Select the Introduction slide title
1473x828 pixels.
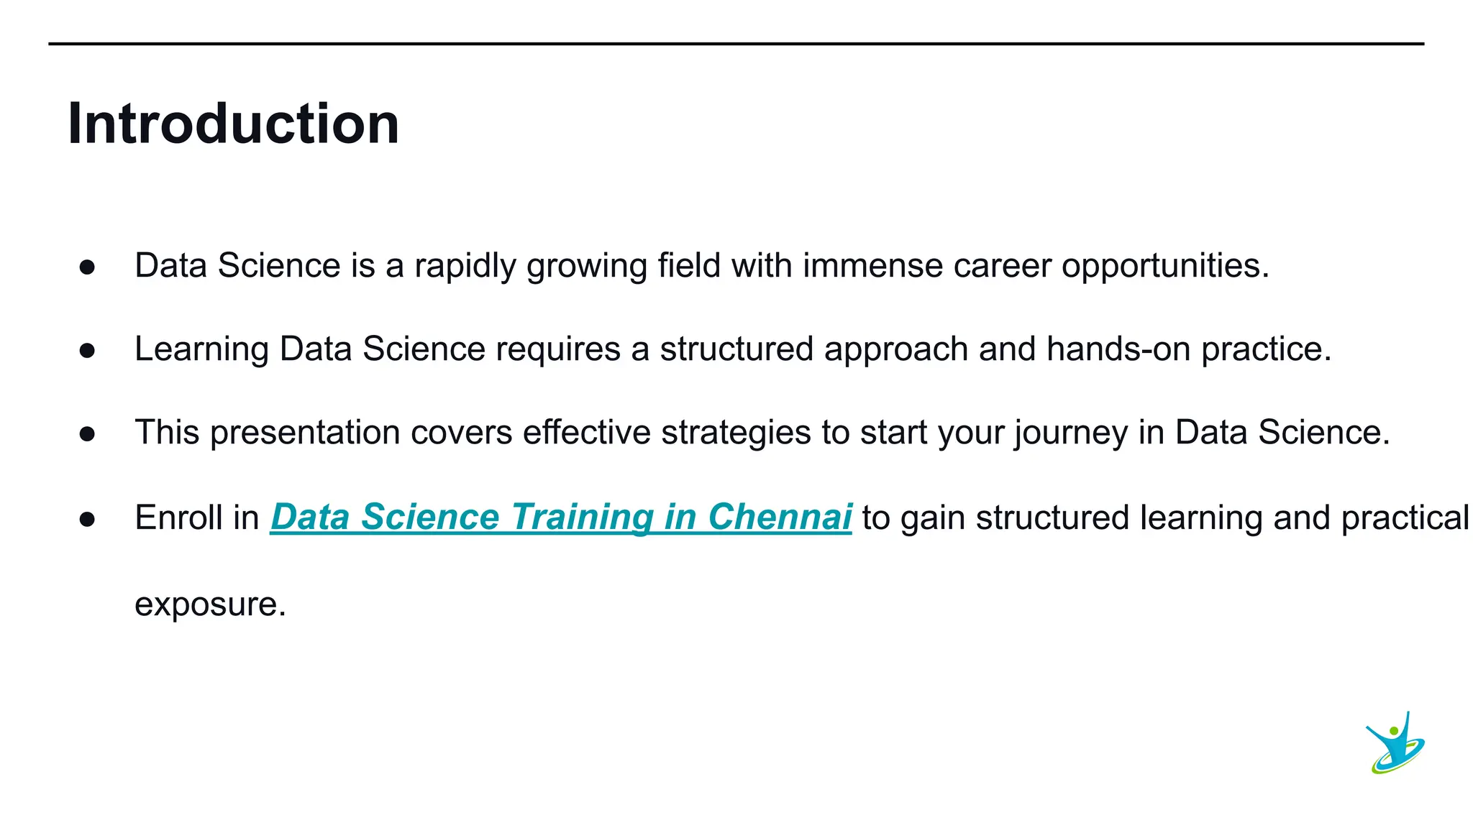[x=233, y=124]
